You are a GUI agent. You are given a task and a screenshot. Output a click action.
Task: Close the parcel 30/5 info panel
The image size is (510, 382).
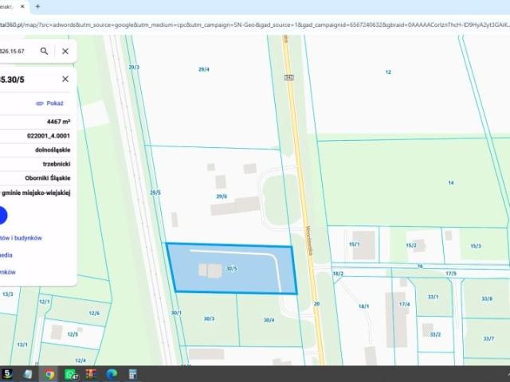tap(65, 79)
